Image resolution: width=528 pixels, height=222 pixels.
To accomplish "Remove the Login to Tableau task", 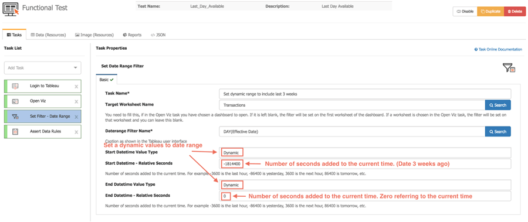I will click(76, 87).
